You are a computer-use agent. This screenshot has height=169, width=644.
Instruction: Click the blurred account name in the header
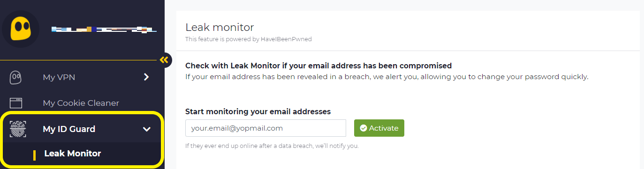[x=104, y=29]
